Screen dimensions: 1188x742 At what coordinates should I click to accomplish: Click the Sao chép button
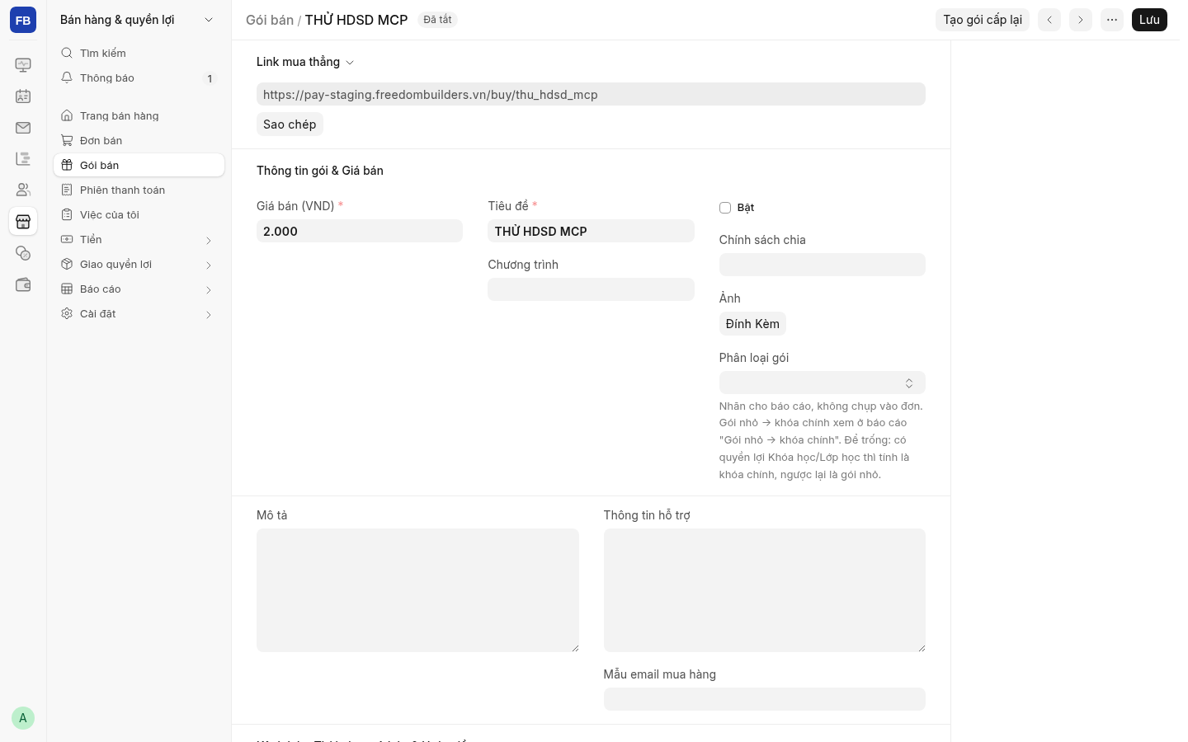click(290, 124)
